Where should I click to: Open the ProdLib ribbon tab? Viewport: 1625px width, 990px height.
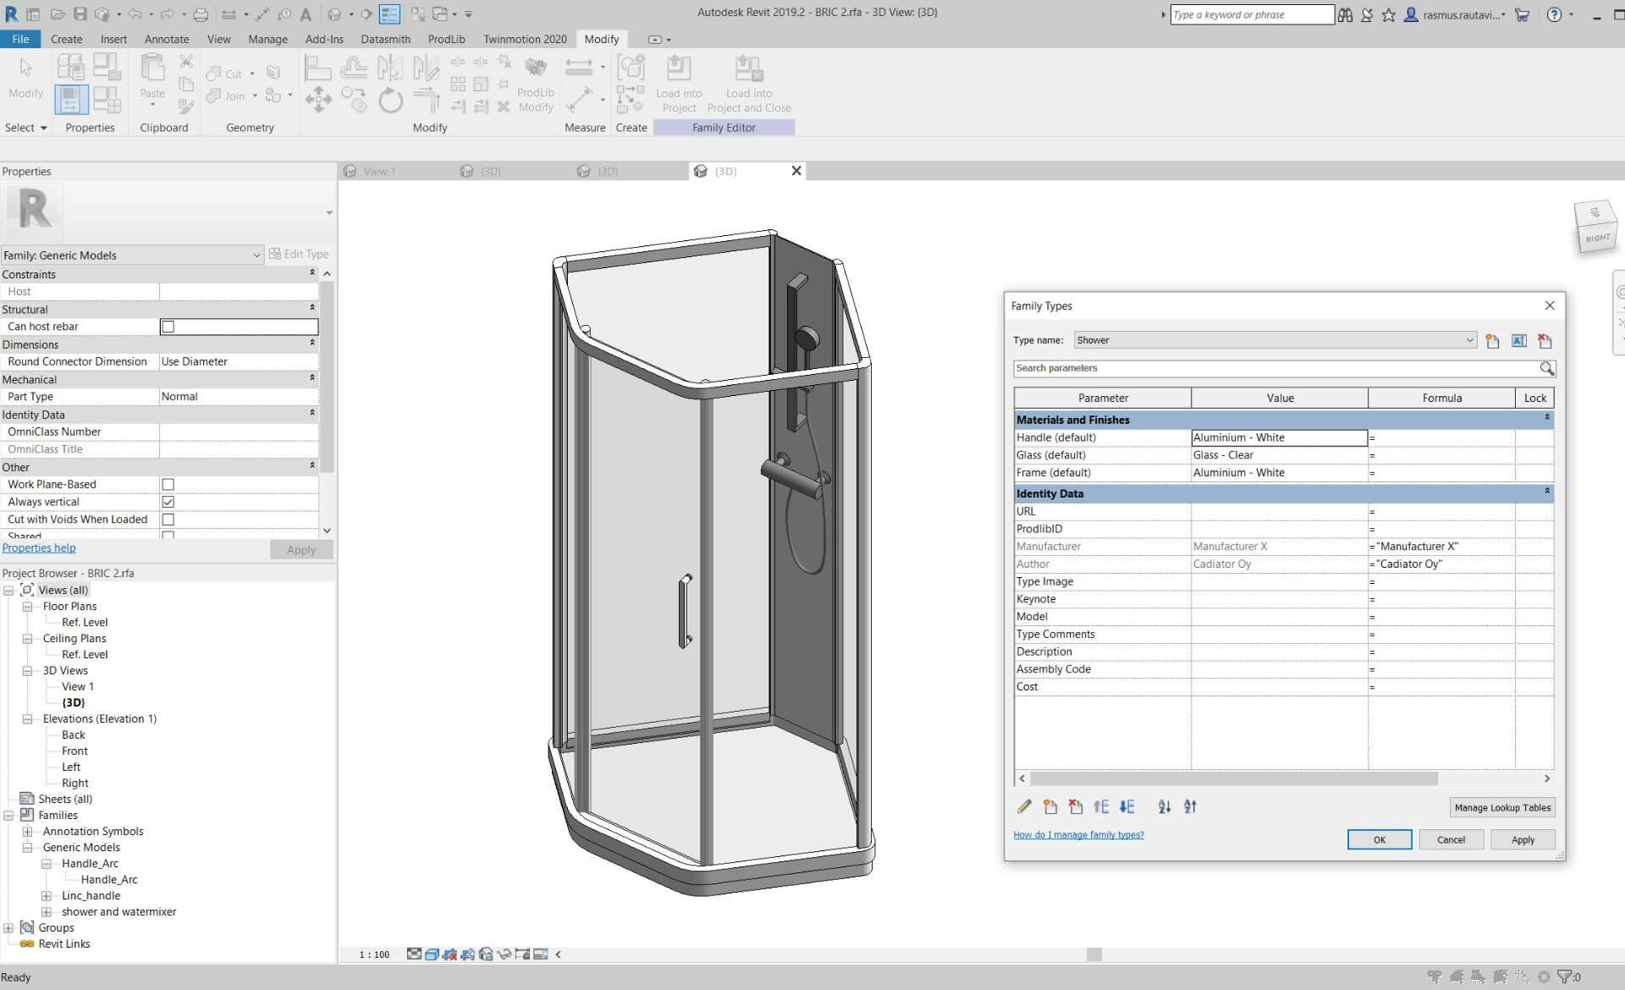point(446,39)
